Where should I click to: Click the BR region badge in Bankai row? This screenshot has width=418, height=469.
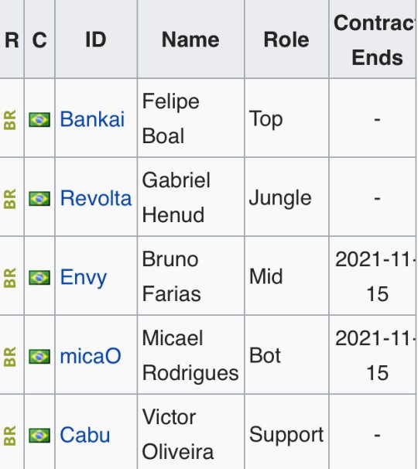(10, 120)
